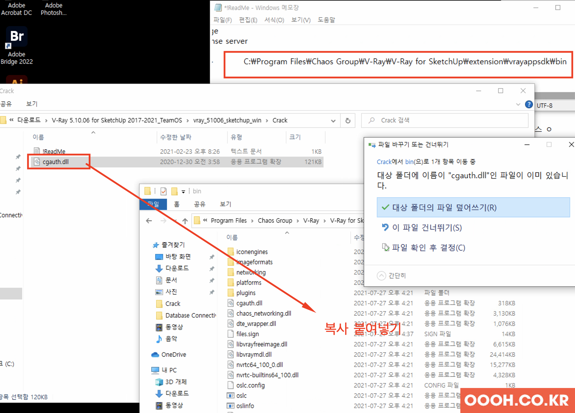Click the back arrow in bin window

149,221
